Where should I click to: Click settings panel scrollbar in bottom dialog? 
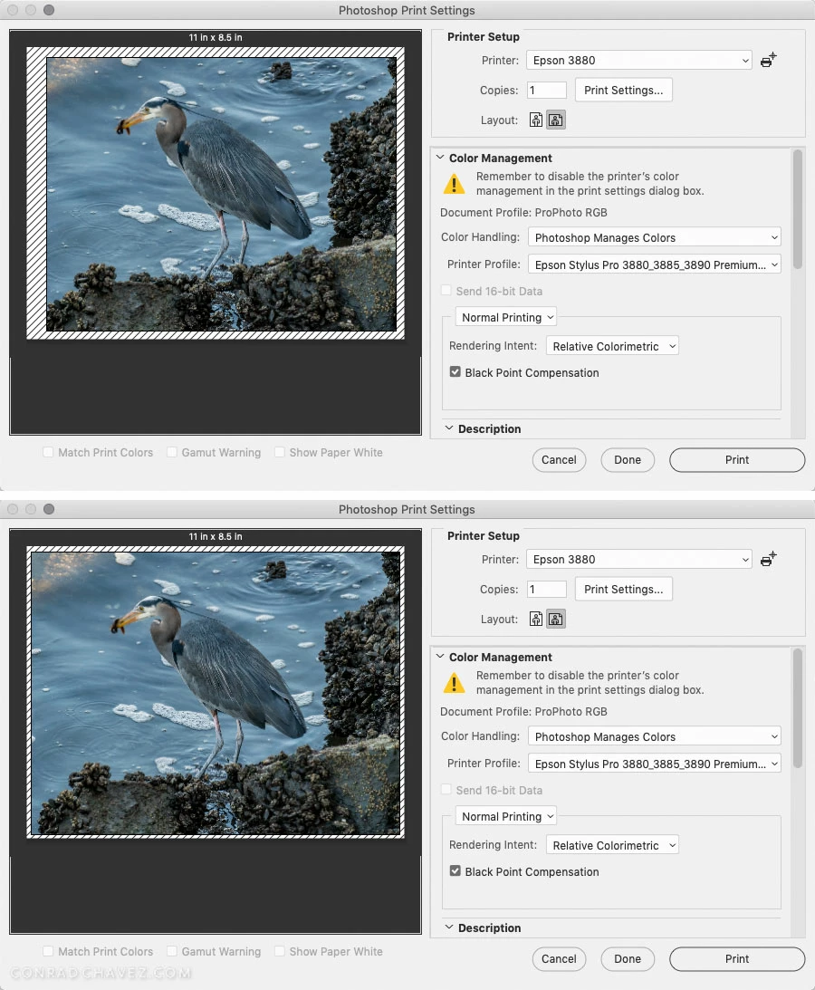pyautogui.click(x=798, y=708)
